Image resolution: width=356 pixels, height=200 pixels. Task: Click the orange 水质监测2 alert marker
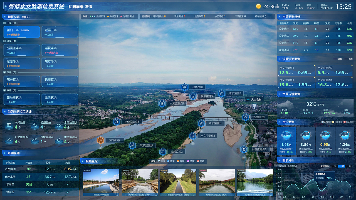tap(101, 140)
